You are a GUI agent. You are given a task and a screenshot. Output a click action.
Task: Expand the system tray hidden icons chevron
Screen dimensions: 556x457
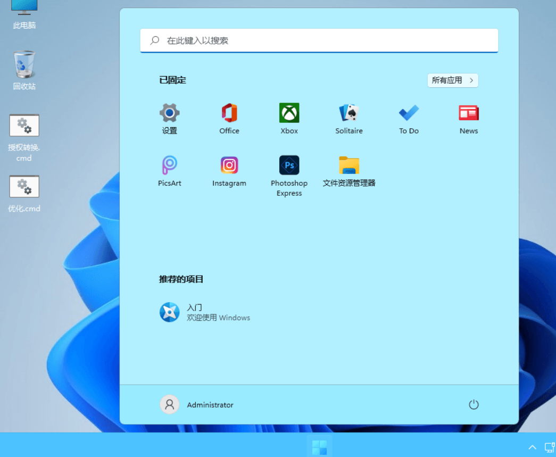[x=532, y=447]
